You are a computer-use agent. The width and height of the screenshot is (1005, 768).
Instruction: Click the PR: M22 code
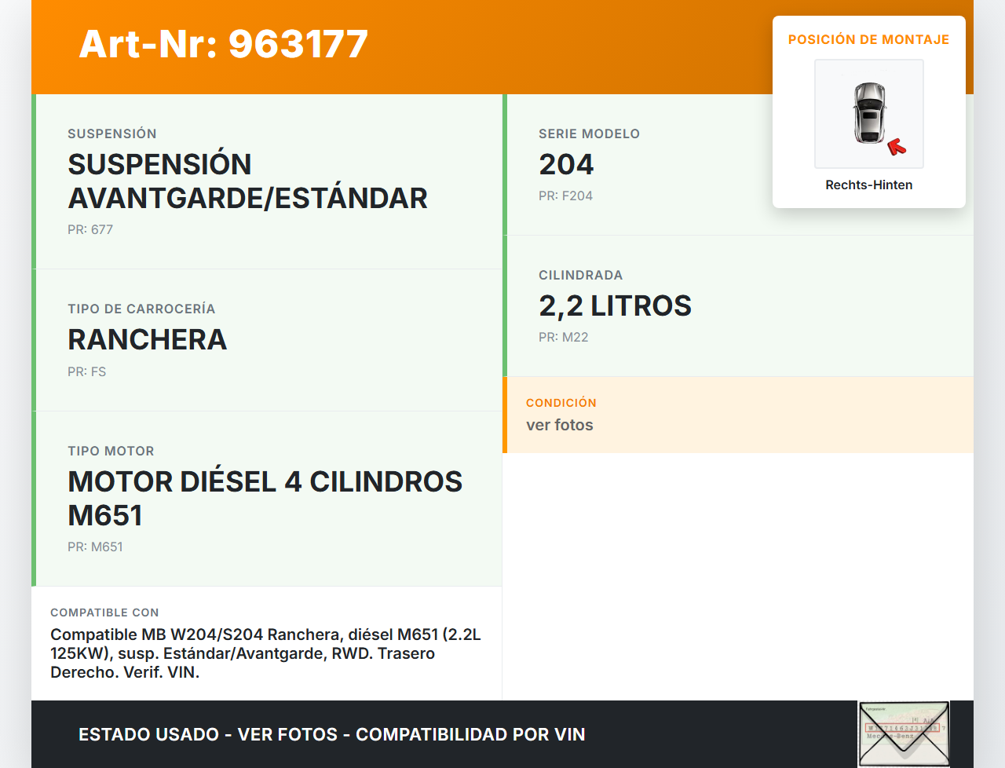(563, 337)
